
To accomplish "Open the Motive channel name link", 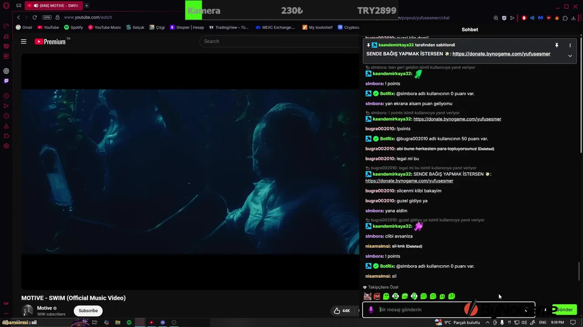I will pyautogui.click(x=45, y=308).
